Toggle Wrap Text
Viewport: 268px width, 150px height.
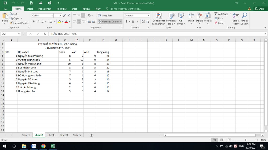tap(105, 15)
